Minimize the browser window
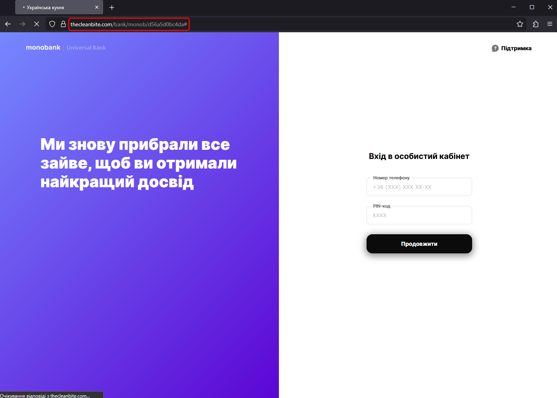Screen dimensions: 557x398 (514, 7)
